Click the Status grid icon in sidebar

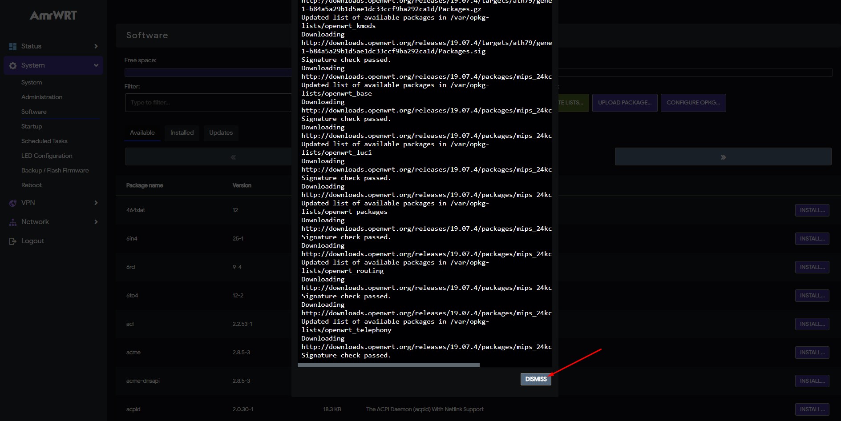coord(12,46)
